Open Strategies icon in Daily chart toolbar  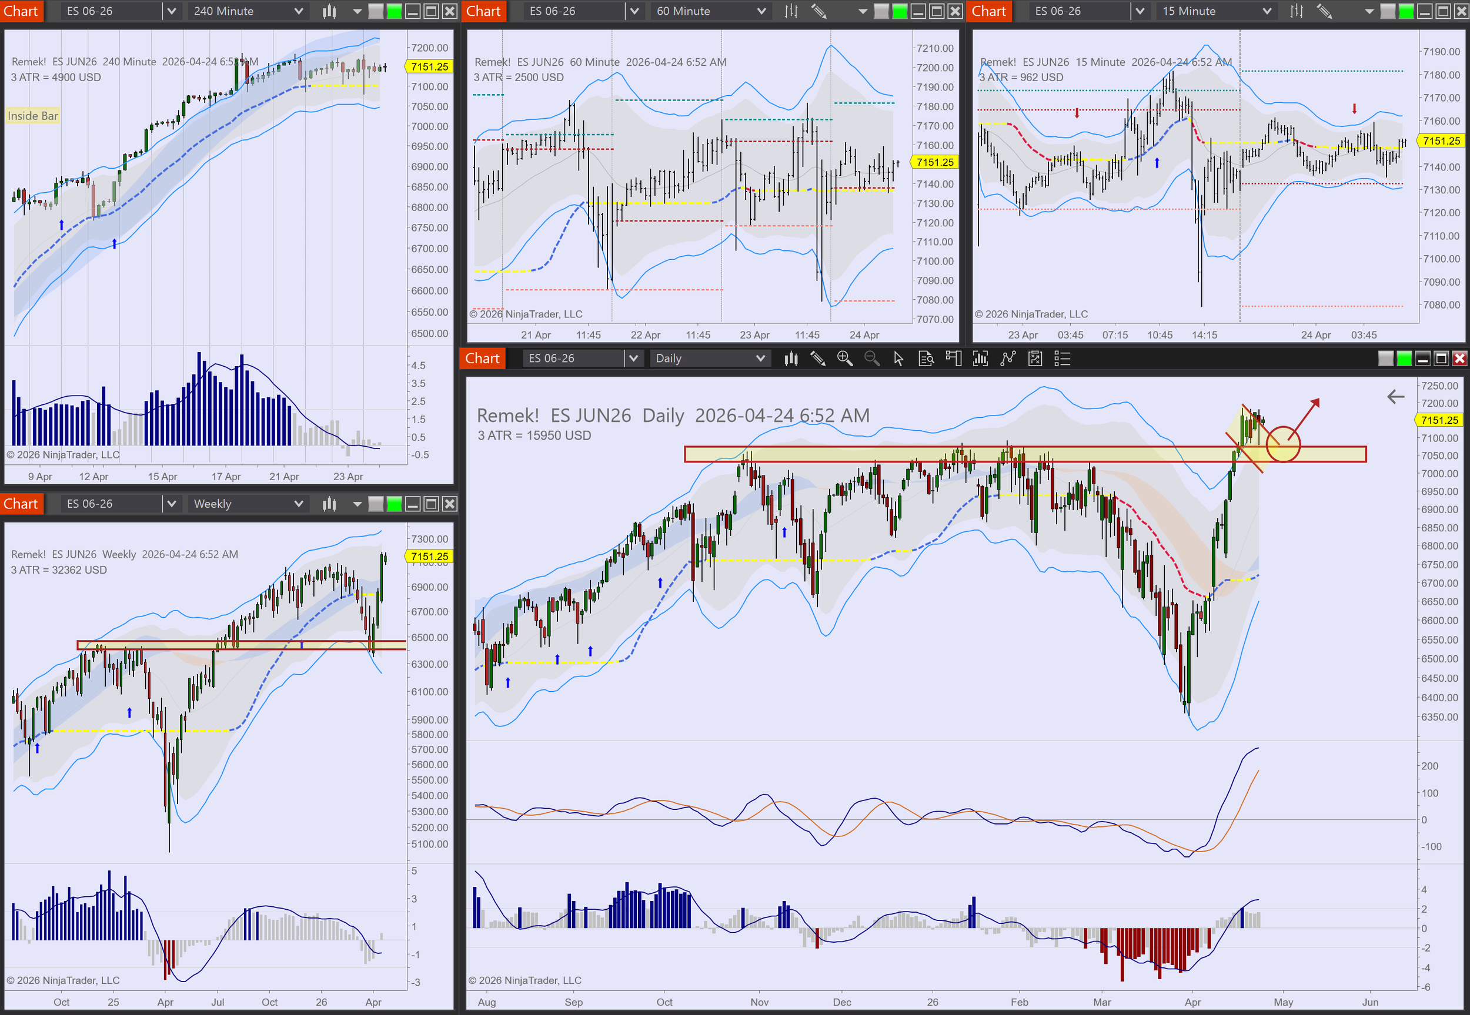(1035, 359)
